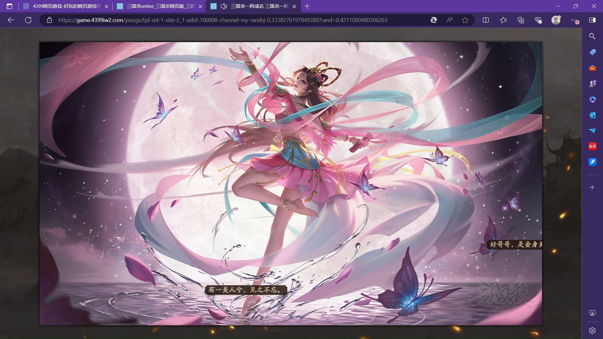Open Browser essentials heart icon
The height and width of the screenshot is (339, 603).
(x=538, y=20)
